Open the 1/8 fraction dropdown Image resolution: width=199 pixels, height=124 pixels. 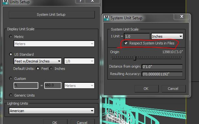point(79,61)
